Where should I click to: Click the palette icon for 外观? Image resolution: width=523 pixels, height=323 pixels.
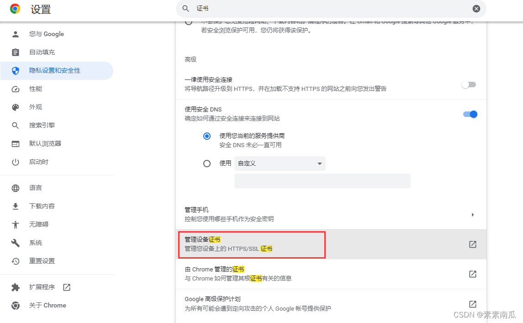coord(16,107)
